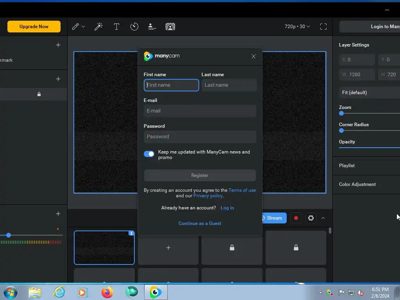
Task: Select preset thumbnail number 1
Action: (x=104, y=247)
